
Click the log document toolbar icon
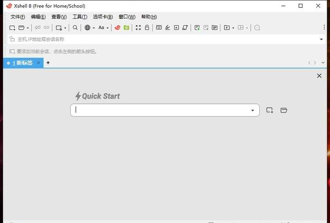point(214,28)
